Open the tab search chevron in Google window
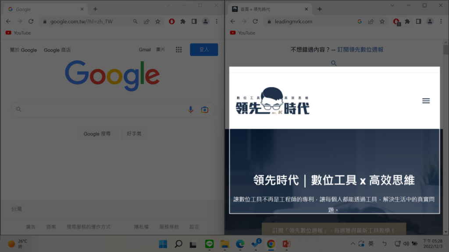 click(x=168, y=5)
